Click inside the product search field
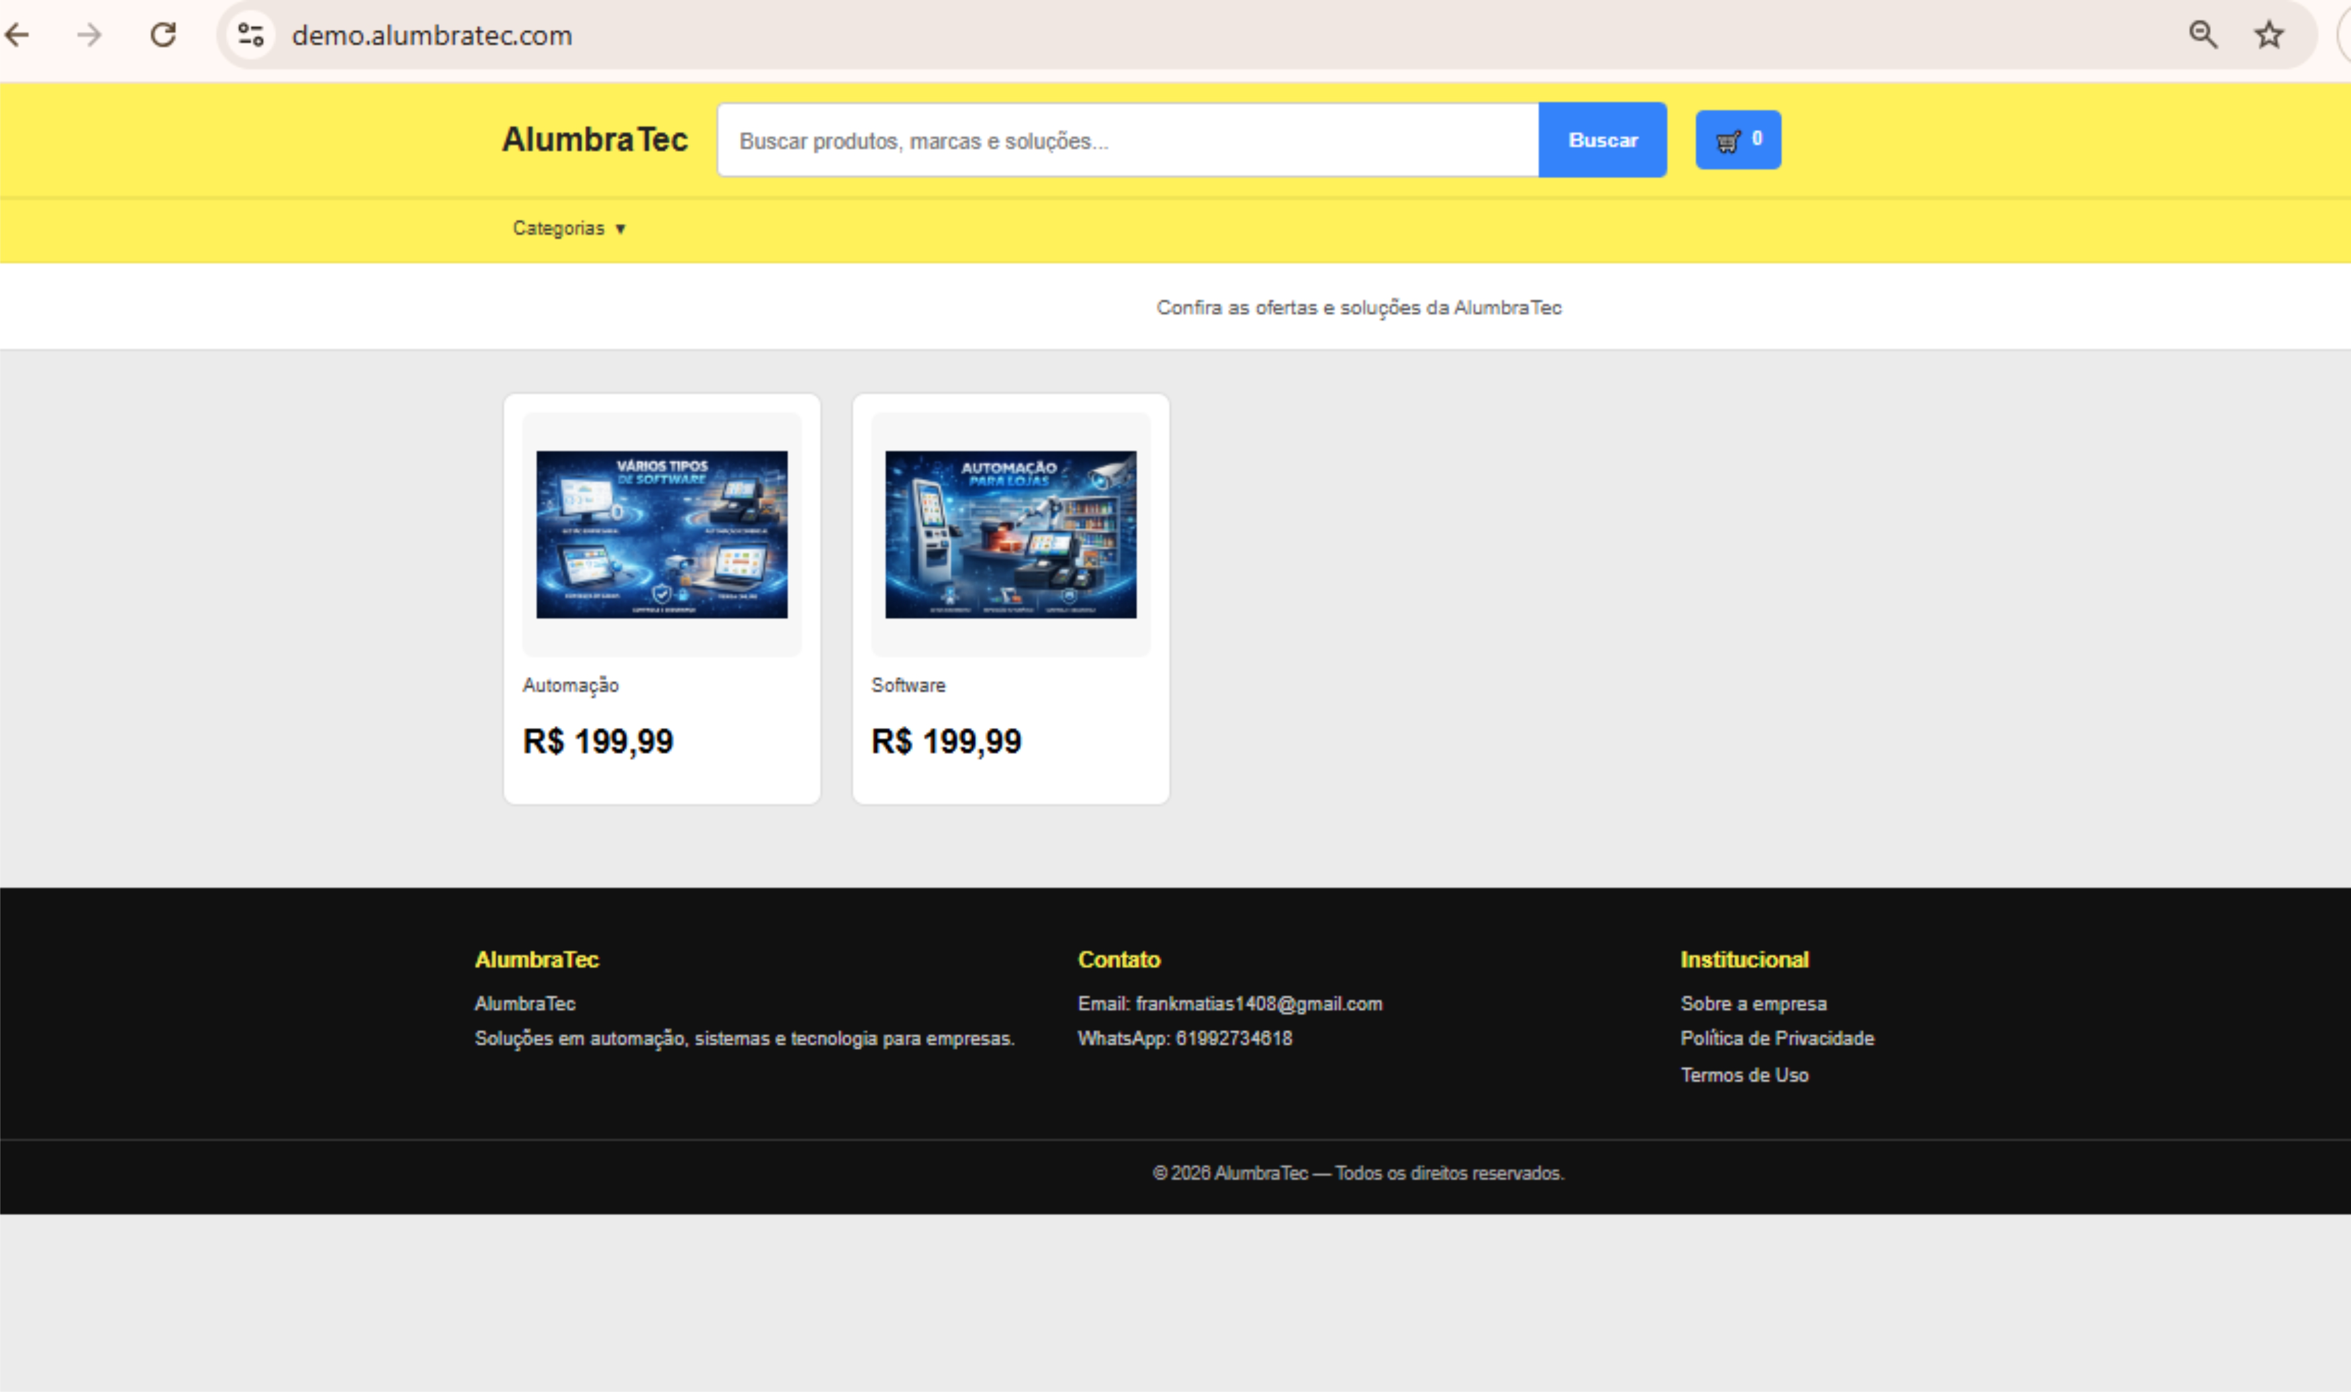 pyautogui.click(x=1126, y=140)
